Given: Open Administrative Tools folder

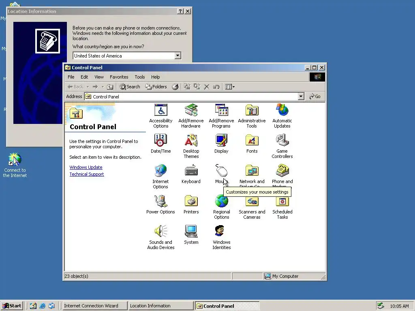Looking at the screenshot, I should pos(252,116).
